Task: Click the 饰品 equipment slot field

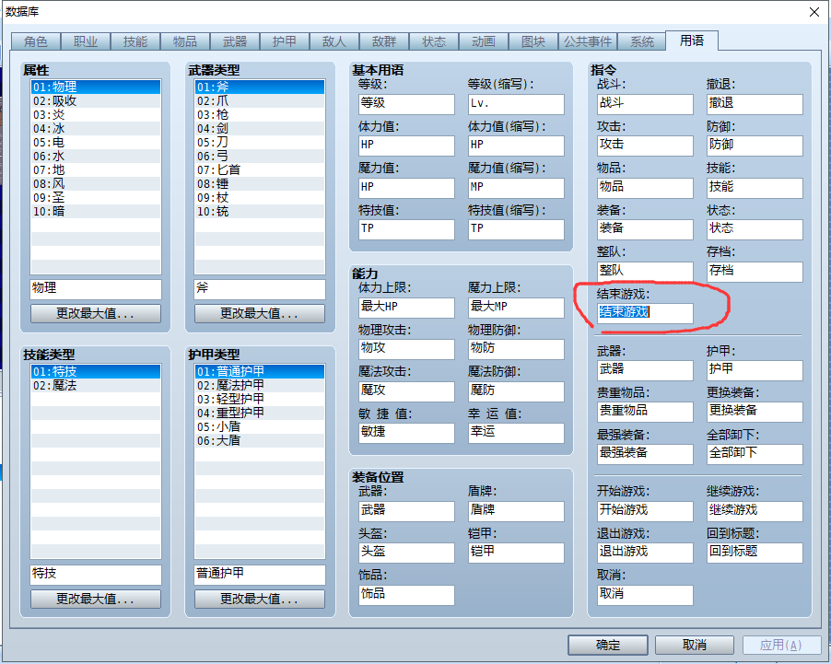Action: (x=406, y=595)
